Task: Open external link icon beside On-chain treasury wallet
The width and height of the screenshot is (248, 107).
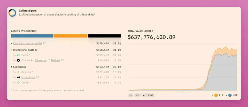Action: click(44, 43)
